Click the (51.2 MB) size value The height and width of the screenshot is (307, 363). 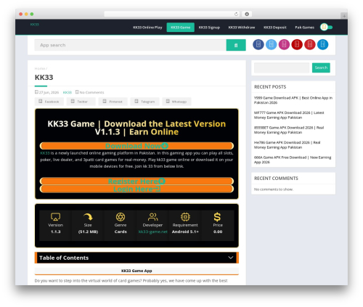(x=88, y=232)
